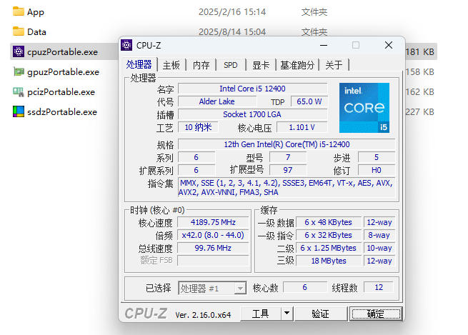
Task: Expand the 工具 dropdown arrow
Action: [287, 314]
